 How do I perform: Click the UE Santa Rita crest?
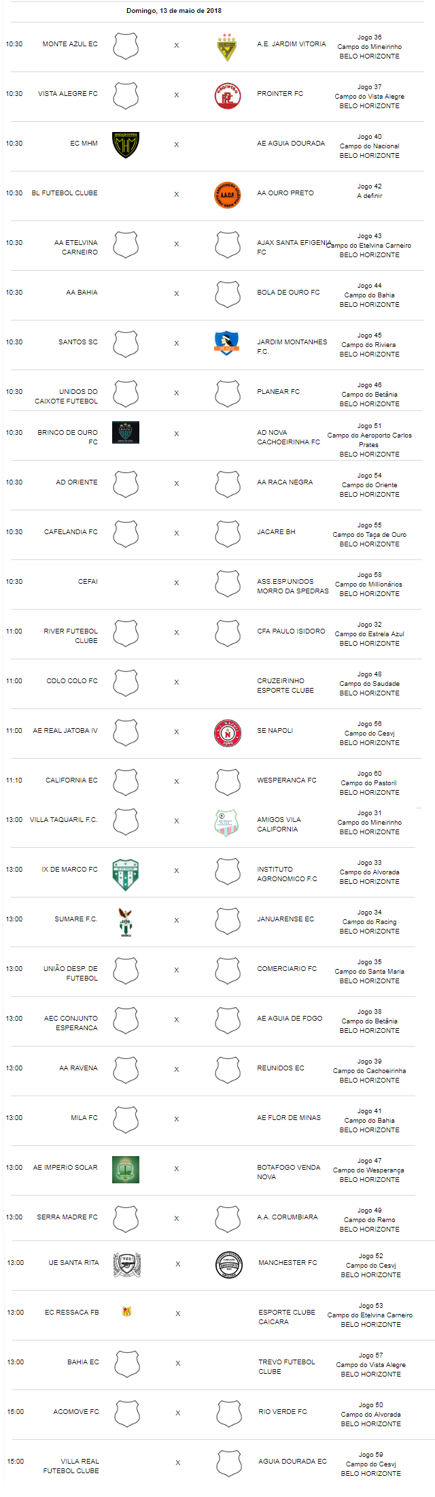(127, 1264)
